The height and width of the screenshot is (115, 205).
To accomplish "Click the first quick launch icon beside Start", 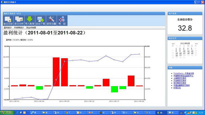I will 17,113.
